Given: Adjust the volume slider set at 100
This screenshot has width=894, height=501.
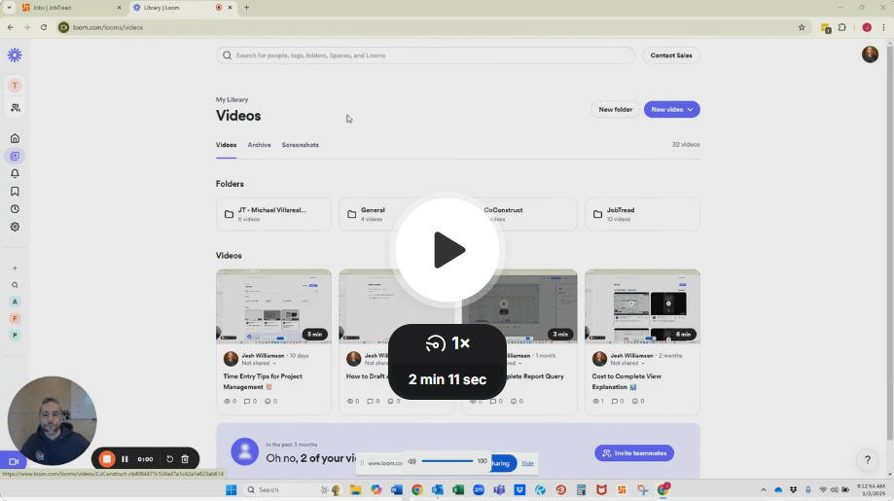Looking at the screenshot, I should [447, 461].
